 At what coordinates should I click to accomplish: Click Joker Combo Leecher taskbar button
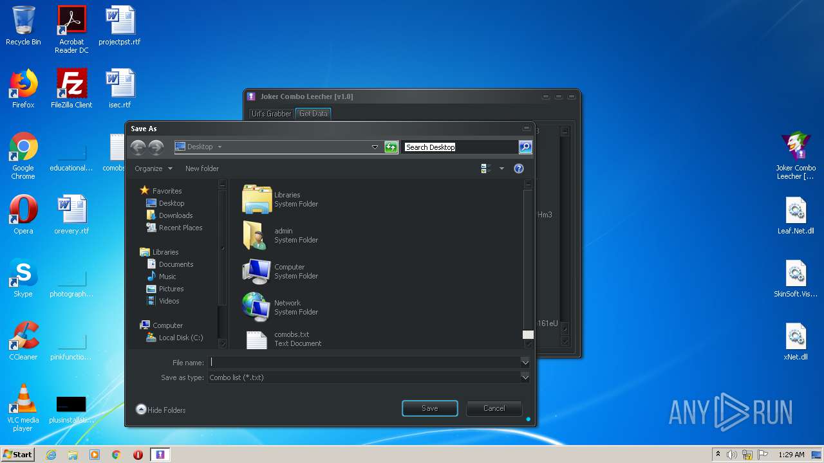coord(160,455)
